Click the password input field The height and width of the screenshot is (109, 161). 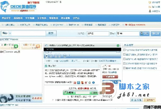point(128,34)
